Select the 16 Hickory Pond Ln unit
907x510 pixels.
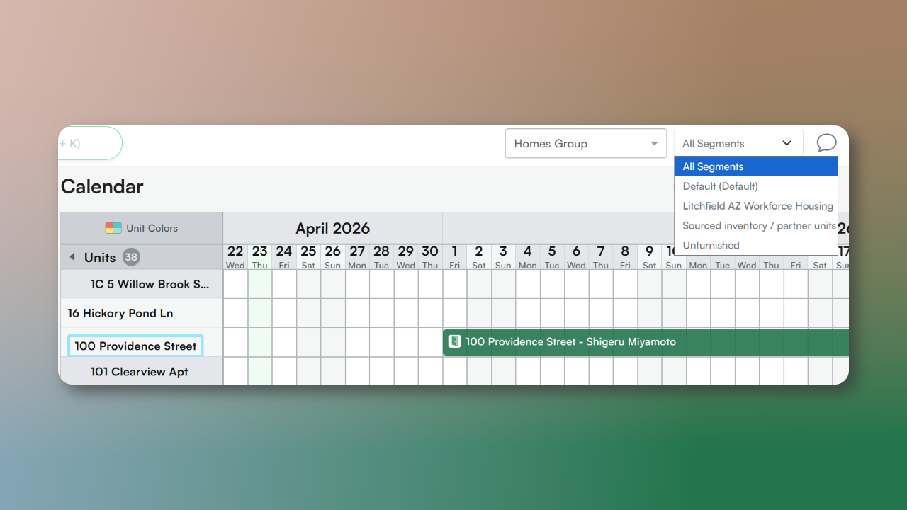(120, 313)
